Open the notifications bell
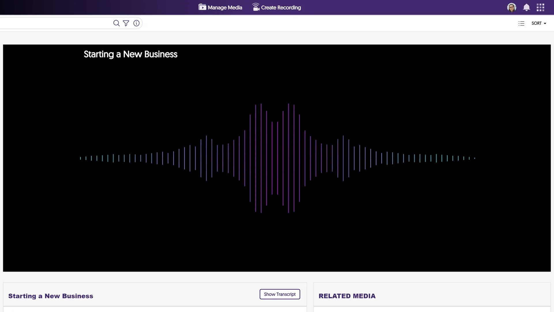 (x=527, y=8)
